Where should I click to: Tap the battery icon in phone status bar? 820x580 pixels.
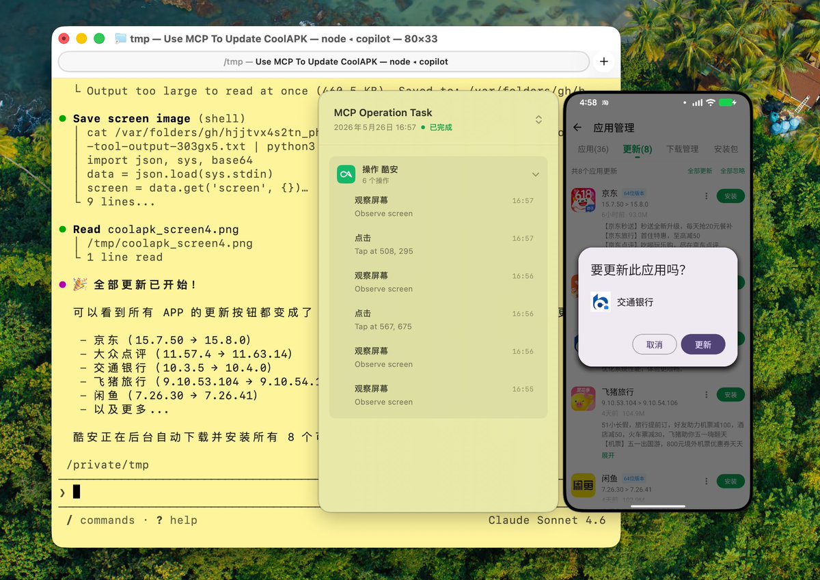(x=728, y=102)
